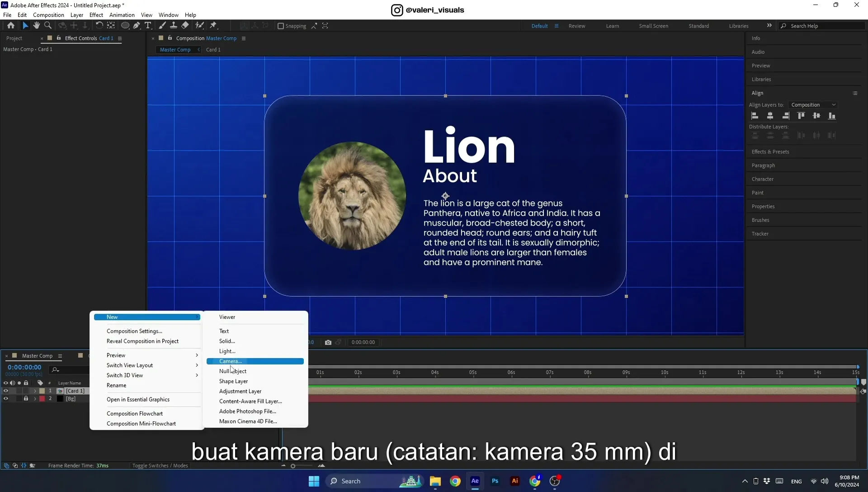Open the Align Layers to Composition dropdown
Image resolution: width=868 pixels, height=492 pixels.
click(813, 105)
